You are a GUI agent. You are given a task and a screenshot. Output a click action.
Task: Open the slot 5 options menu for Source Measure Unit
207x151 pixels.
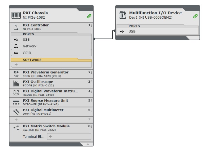91,101
